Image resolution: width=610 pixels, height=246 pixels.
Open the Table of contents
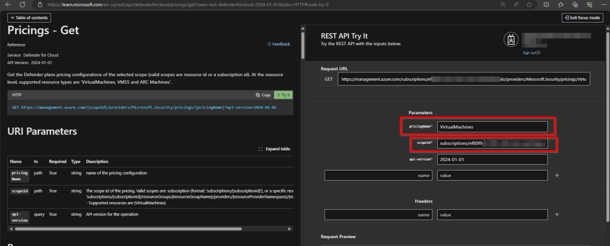[29, 18]
